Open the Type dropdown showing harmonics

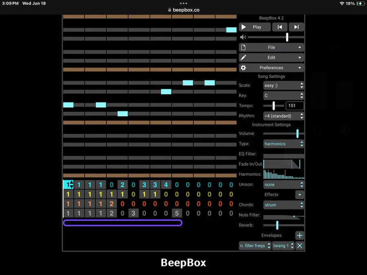tap(284, 144)
